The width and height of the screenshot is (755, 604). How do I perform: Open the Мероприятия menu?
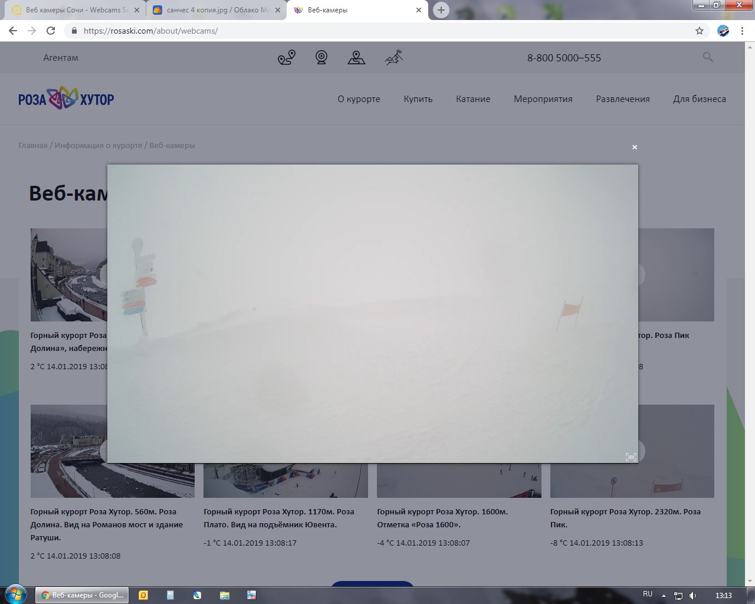tap(543, 99)
